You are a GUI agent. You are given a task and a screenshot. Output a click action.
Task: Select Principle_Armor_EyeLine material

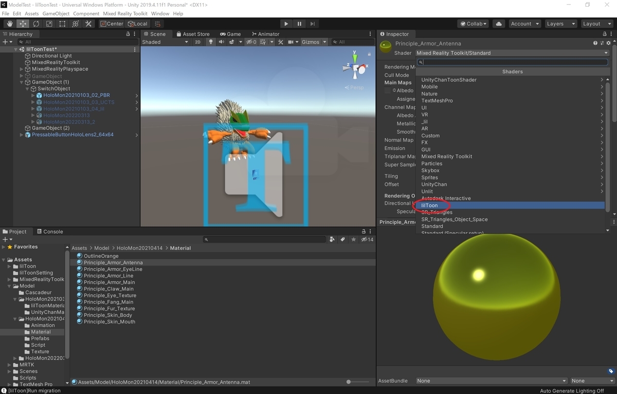pyautogui.click(x=113, y=269)
